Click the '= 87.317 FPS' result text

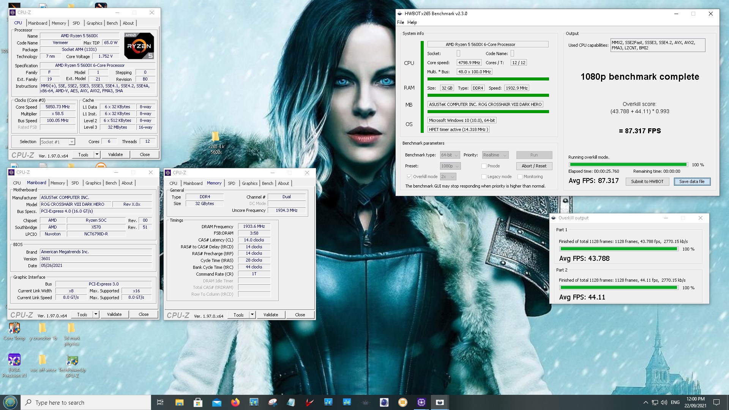coord(640,131)
